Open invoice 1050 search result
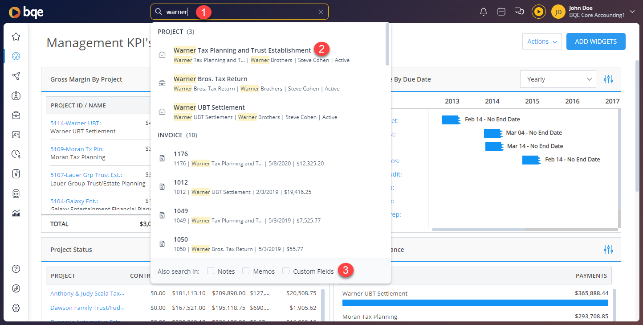 pyautogui.click(x=268, y=244)
